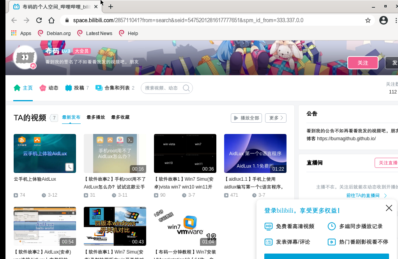Follow the user with 关注 button

click(x=363, y=63)
